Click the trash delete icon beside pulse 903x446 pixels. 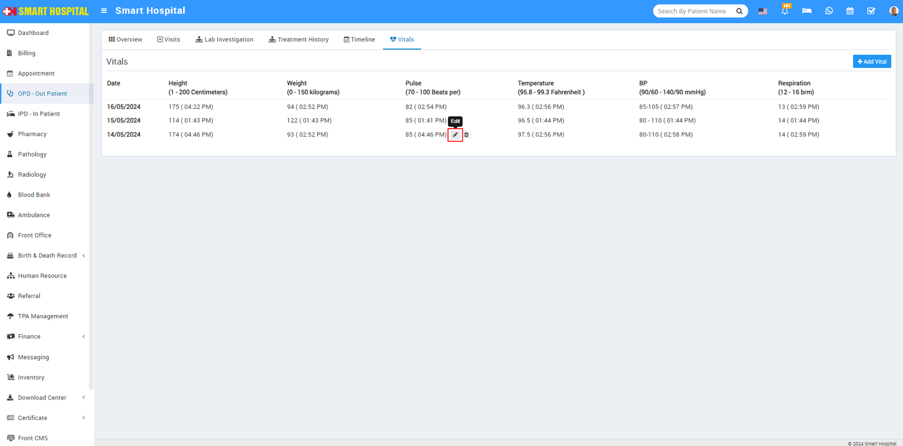coord(466,135)
